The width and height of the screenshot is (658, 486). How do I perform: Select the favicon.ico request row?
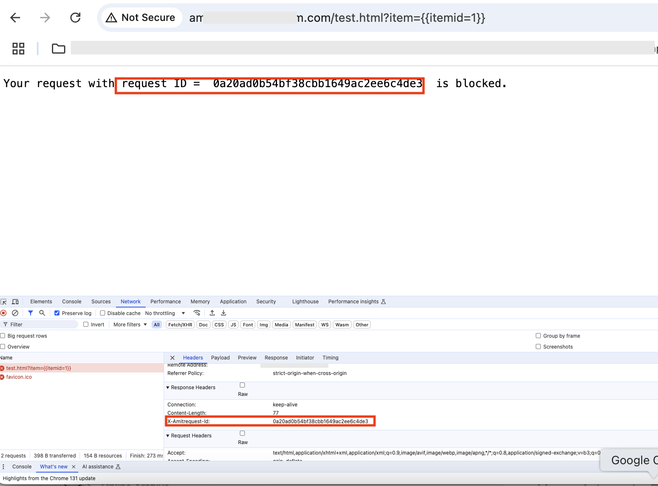[82, 377]
